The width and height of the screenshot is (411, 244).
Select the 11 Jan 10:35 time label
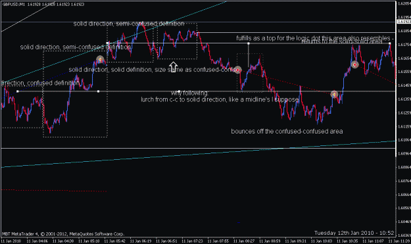coord(347,241)
